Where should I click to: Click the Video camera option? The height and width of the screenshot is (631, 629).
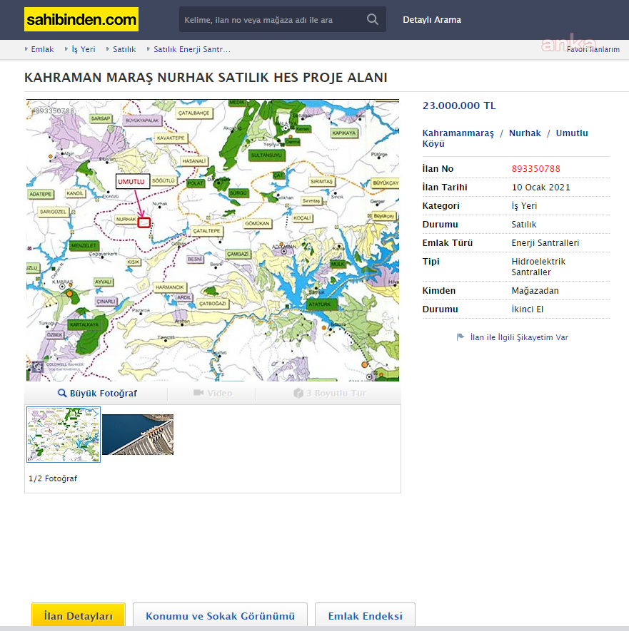coord(212,394)
